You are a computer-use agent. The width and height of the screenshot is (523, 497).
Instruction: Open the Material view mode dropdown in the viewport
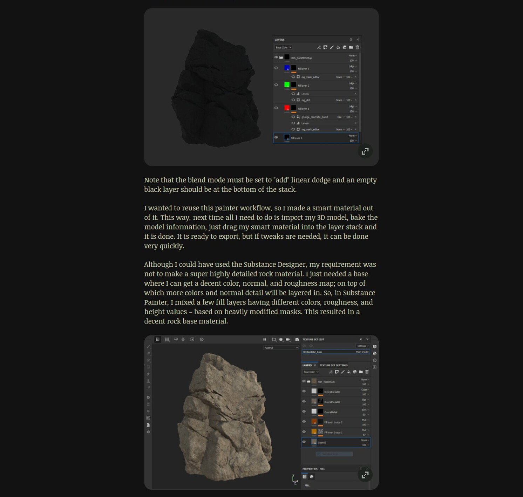281,347
